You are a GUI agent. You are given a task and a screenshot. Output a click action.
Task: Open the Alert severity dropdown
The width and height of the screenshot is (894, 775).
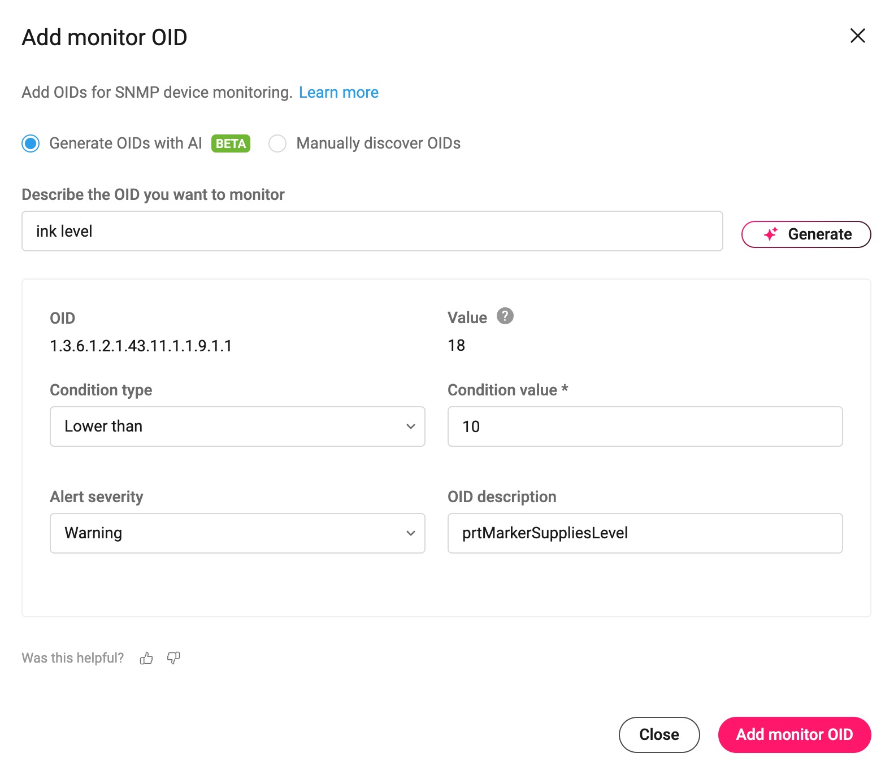(237, 533)
